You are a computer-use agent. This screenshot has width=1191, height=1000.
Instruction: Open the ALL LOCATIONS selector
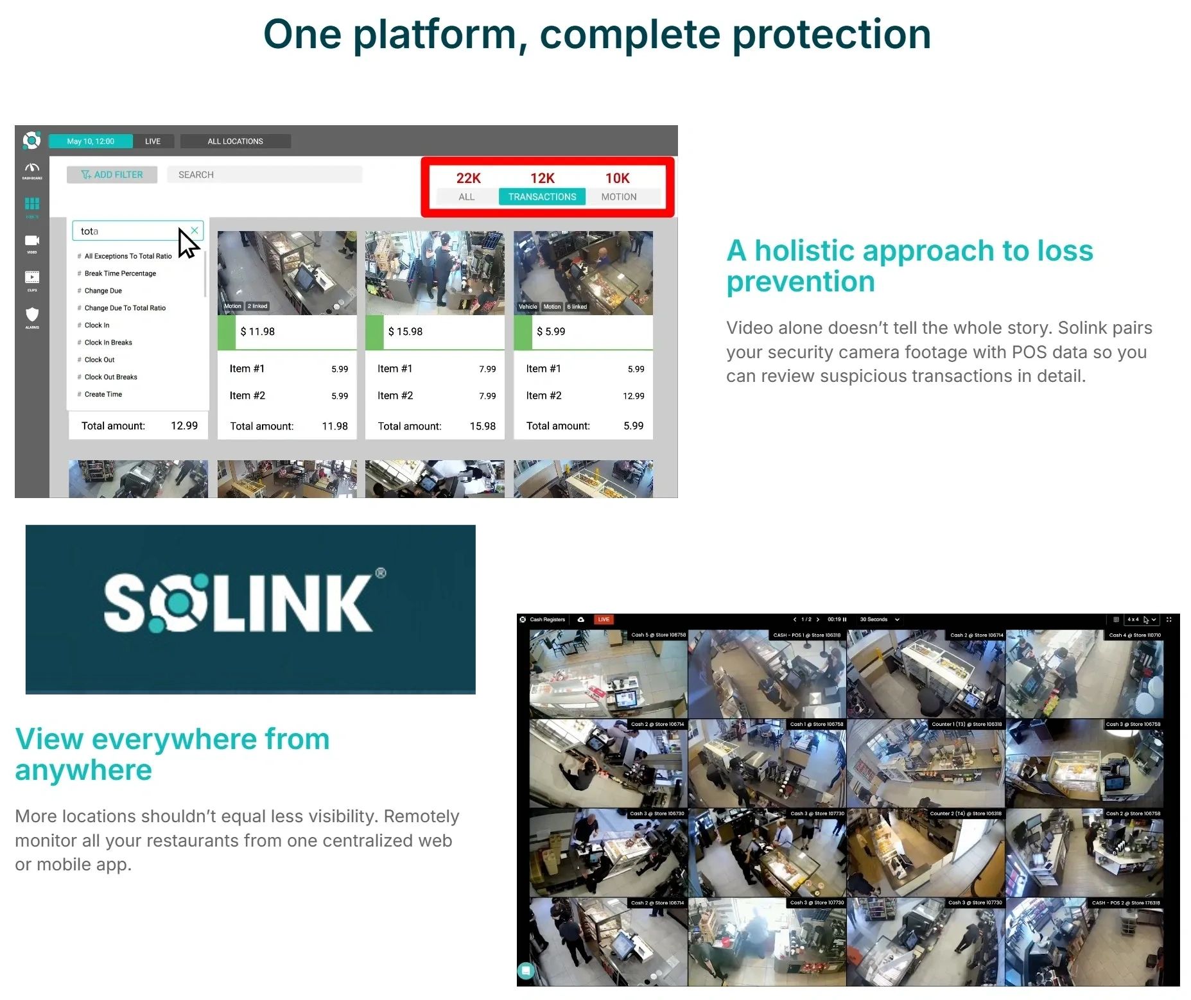point(235,141)
